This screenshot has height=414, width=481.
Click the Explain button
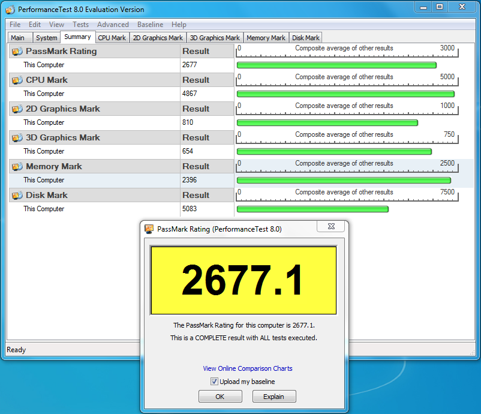coord(274,397)
